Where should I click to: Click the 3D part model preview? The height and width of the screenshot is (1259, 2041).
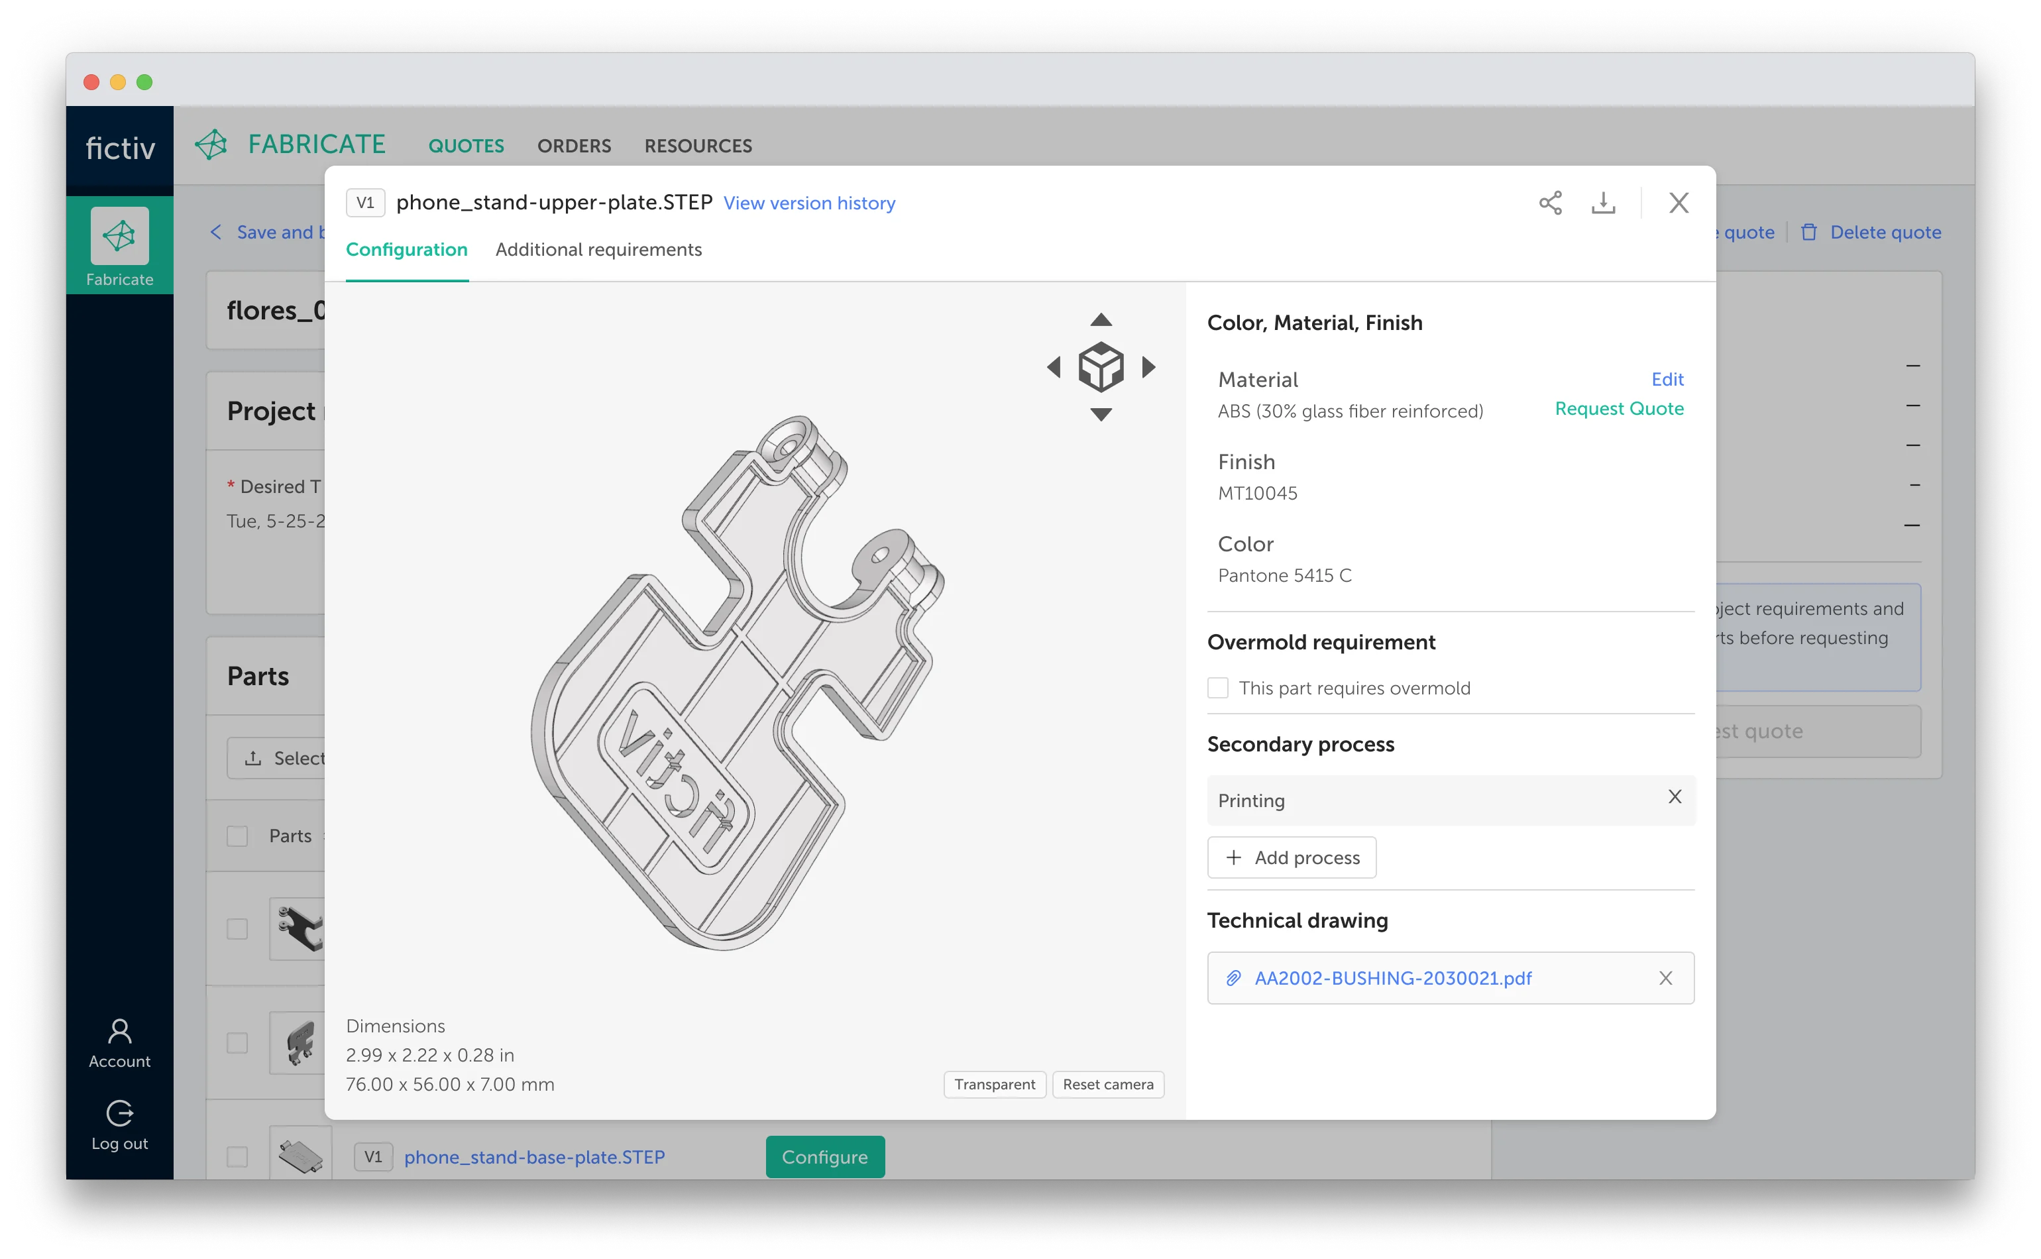(x=737, y=683)
